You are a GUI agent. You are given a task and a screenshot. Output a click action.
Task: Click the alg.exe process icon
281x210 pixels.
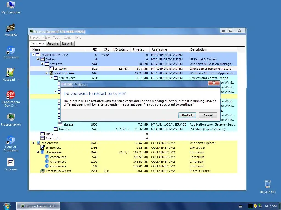pyautogui.click(x=60, y=124)
